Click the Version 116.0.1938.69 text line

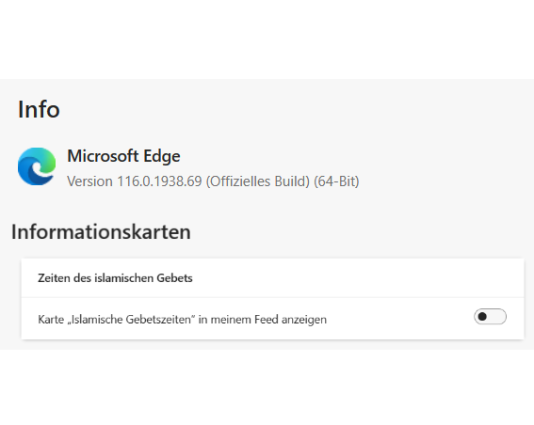point(213,181)
